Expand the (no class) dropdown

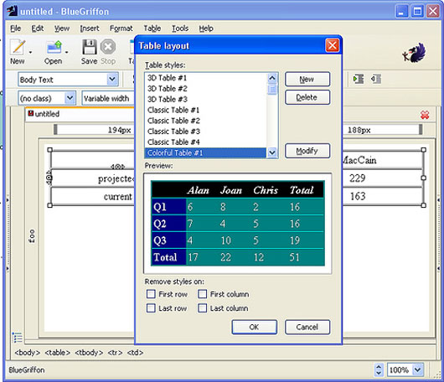click(x=70, y=98)
